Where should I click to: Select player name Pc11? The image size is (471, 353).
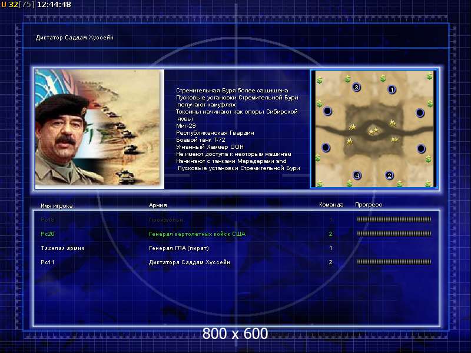[48, 262]
